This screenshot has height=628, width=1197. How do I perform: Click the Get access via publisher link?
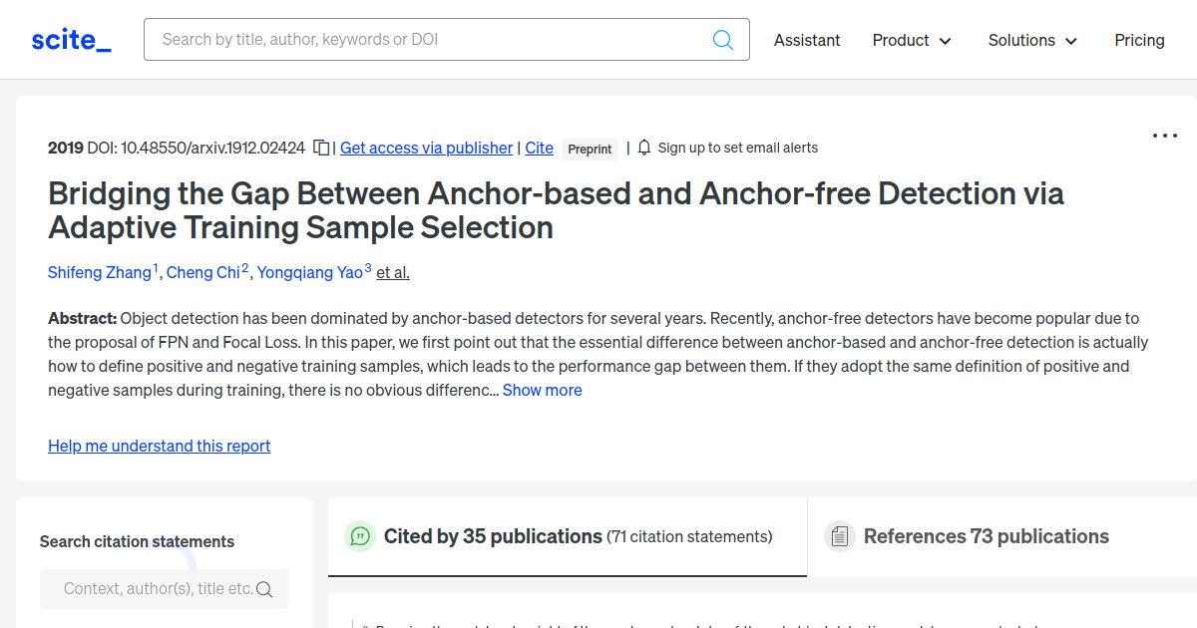click(426, 148)
